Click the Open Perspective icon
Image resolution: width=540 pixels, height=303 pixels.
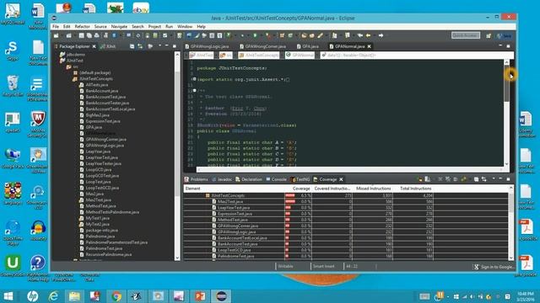(489, 35)
